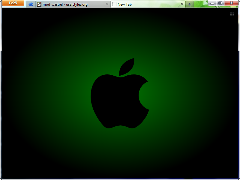The width and height of the screenshot is (240, 180).
Task: Open the orange Fx25 Firefox menu button
Action: pos(13,3)
